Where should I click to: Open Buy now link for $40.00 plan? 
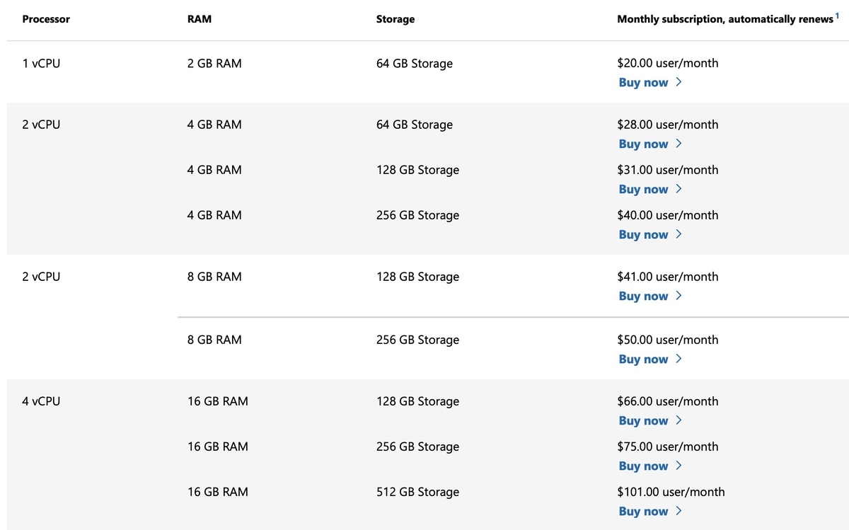point(643,235)
